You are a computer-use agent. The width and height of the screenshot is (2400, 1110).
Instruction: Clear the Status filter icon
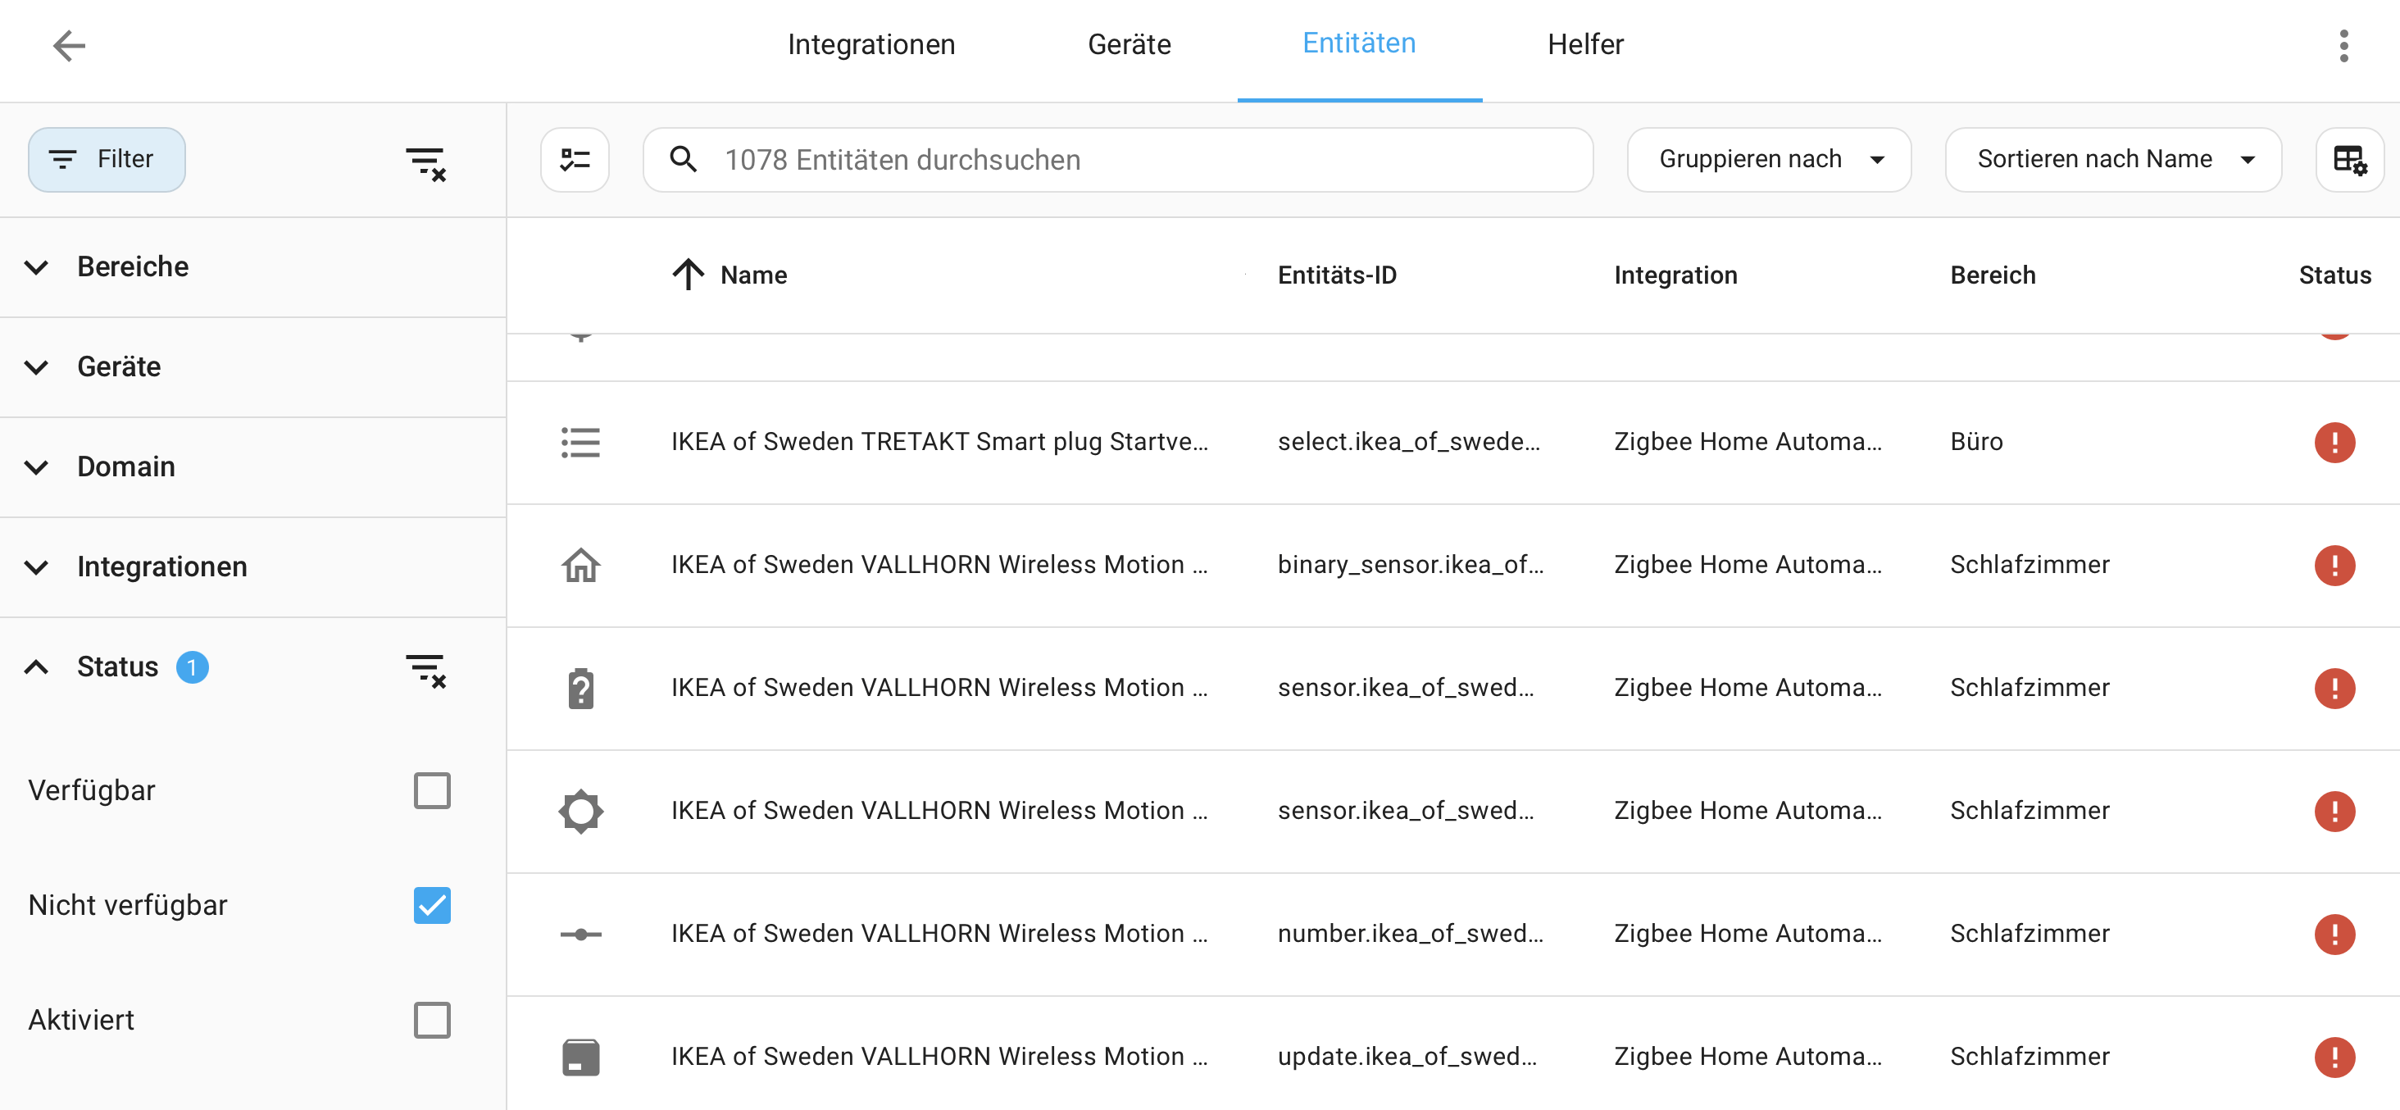[425, 669]
